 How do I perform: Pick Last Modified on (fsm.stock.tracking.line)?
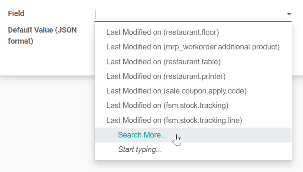click(174, 120)
